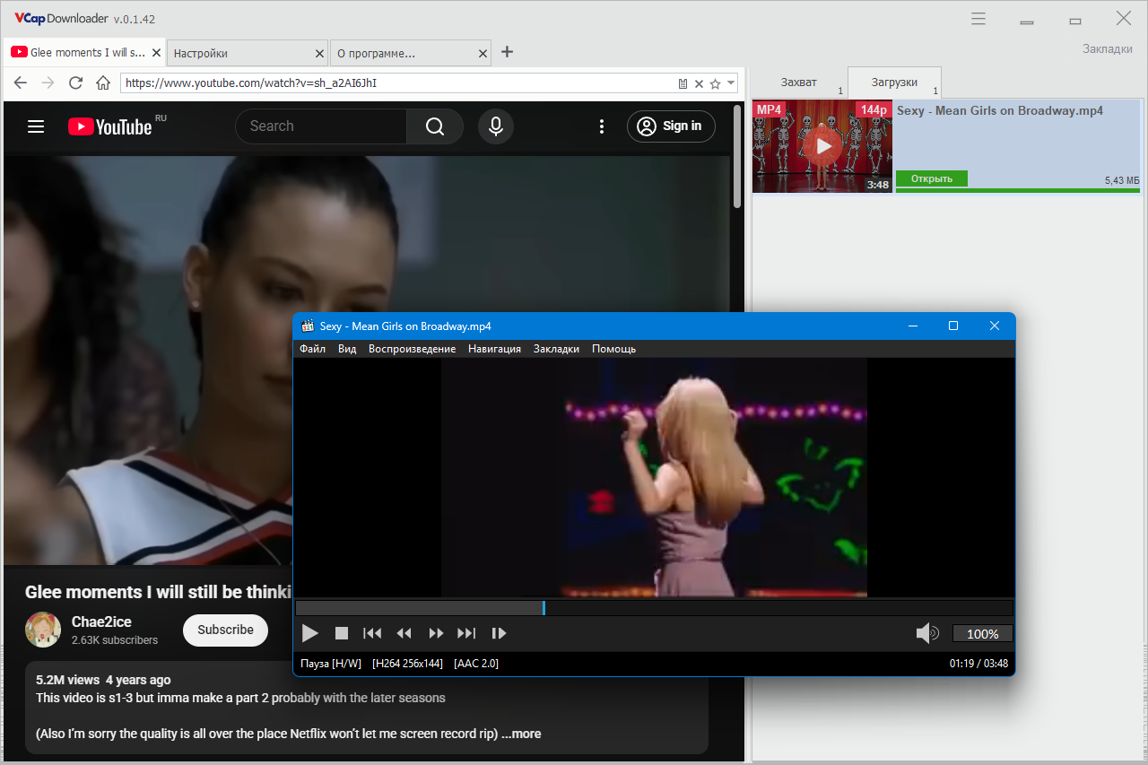Click the green Открыть button
Image resolution: width=1148 pixels, height=765 pixels.
tap(931, 178)
